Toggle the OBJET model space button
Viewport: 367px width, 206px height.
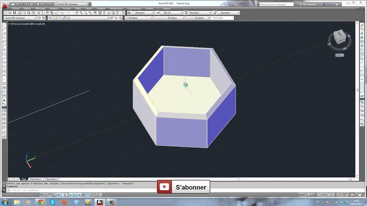(x=302, y=195)
